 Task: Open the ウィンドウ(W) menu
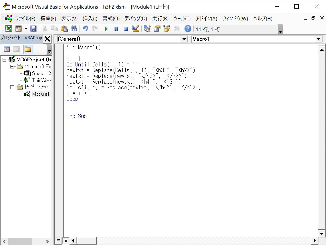[235, 19]
